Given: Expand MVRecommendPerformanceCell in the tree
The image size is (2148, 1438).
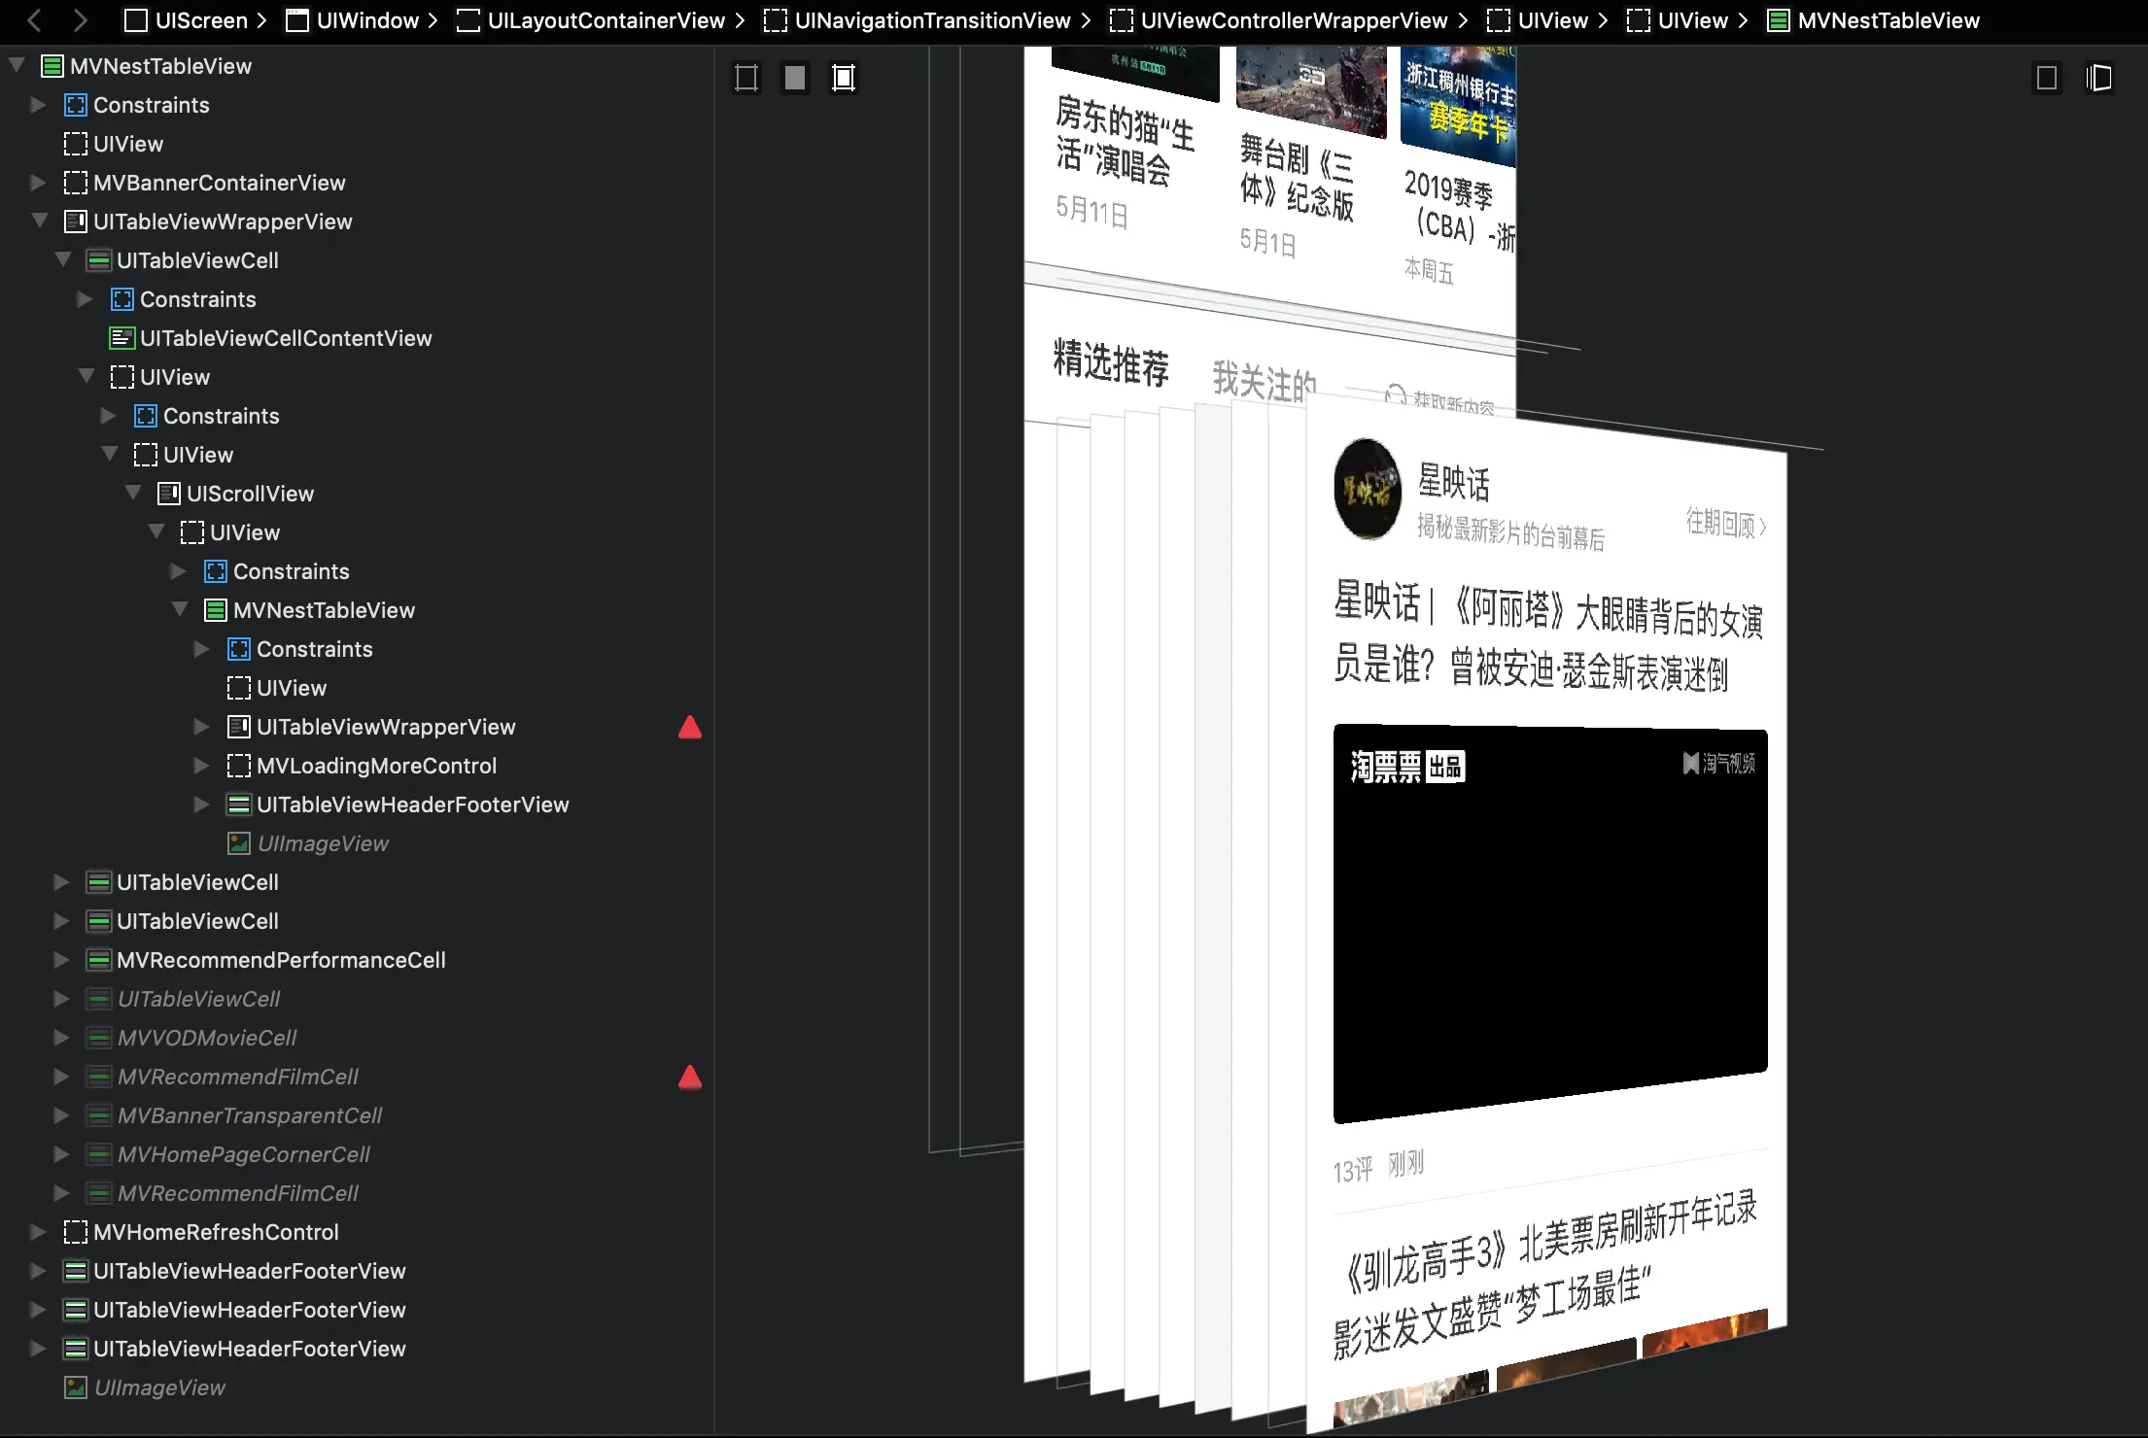Looking at the screenshot, I should point(61,960).
